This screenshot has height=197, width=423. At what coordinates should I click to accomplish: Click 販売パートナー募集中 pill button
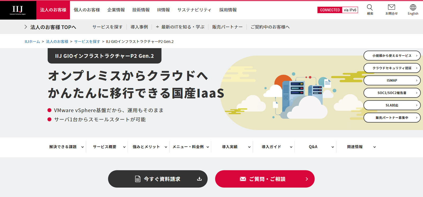point(392,117)
